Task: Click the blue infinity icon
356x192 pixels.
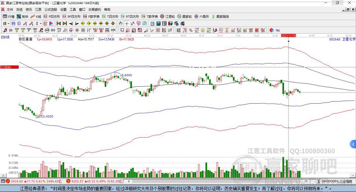Action: pyautogui.click(x=278, y=30)
